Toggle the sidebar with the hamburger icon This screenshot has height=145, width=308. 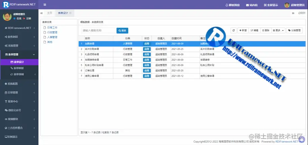point(45,5)
